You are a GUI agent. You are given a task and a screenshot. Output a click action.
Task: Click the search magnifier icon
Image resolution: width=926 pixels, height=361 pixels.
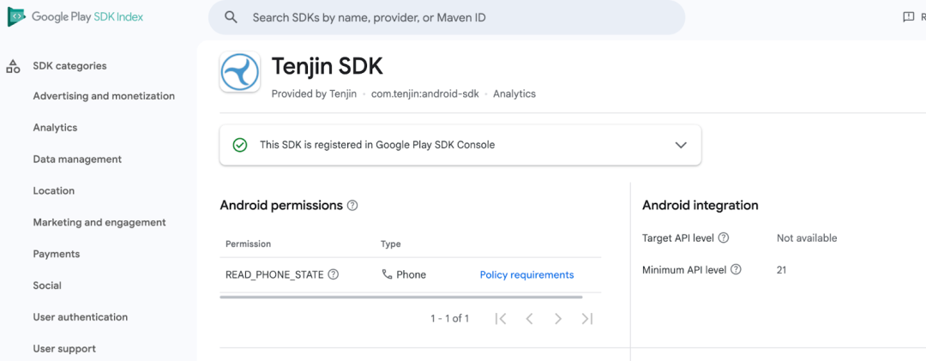click(231, 17)
